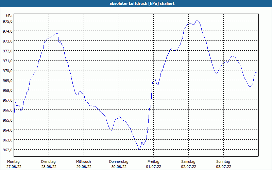
Task: Select the 'Donnerstag' day label
Action: [119, 162]
